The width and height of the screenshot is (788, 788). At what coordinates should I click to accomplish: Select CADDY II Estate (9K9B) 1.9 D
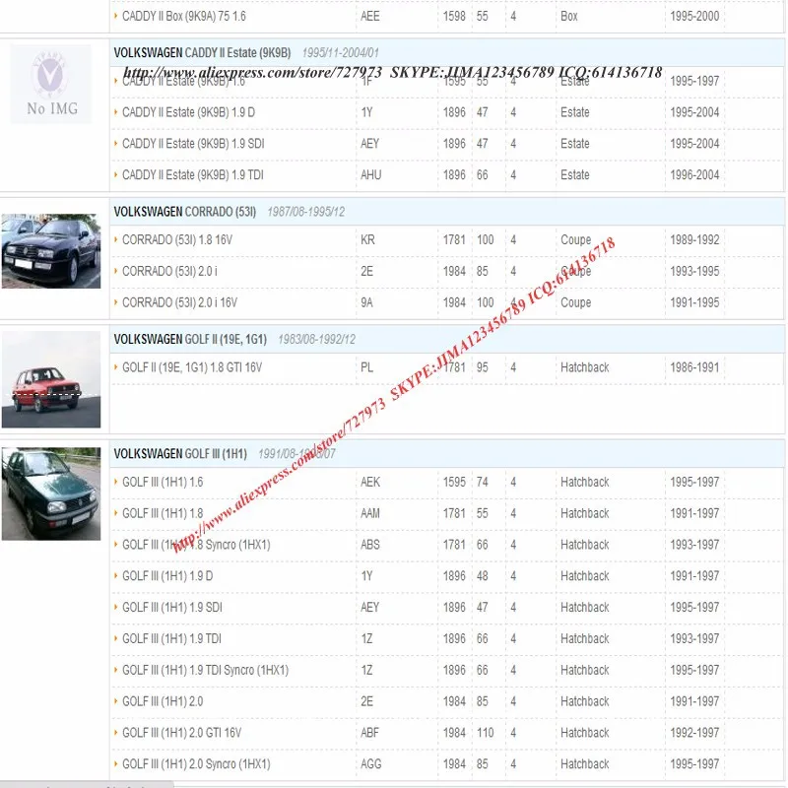click(188, 112)
